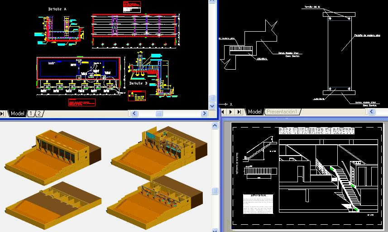Click vertical scrollbar thumb in Detalle A window
The width and height of the screenshot is (388, 232).
tap(212, 98)
